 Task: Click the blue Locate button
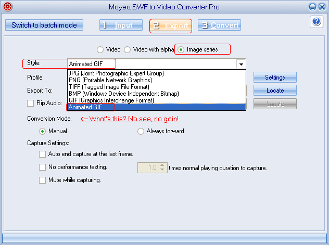(275, 91)
